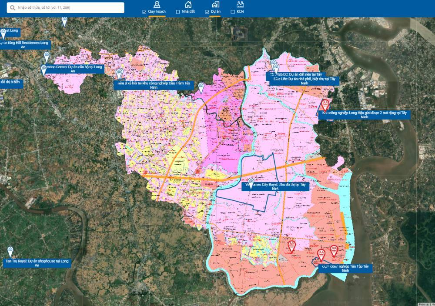Click red industrial marker at Long Hậu
This screenshot has width=435, height=306.
(x=325, y=105)
